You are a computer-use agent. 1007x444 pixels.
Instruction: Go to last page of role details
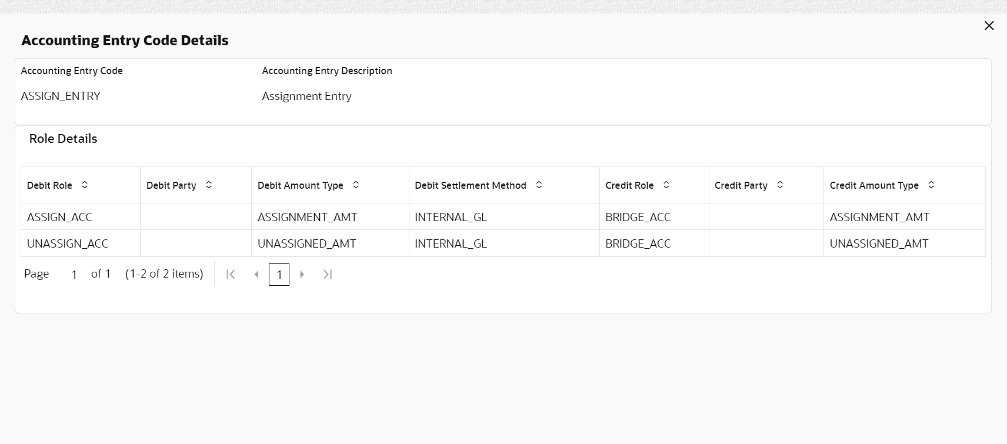[328, 274]
